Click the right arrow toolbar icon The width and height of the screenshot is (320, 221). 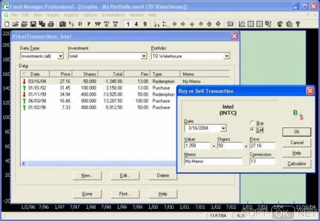click(183, 24)
